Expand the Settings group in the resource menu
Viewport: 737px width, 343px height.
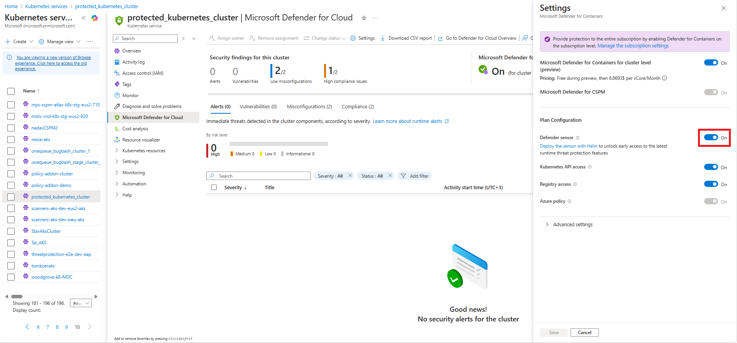pos(117,161)
